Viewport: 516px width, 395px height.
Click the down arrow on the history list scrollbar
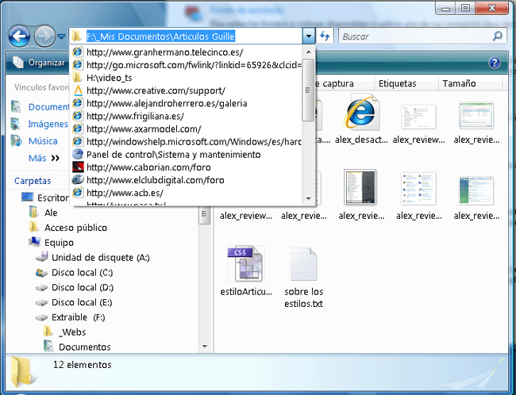[x=308, y=198]
